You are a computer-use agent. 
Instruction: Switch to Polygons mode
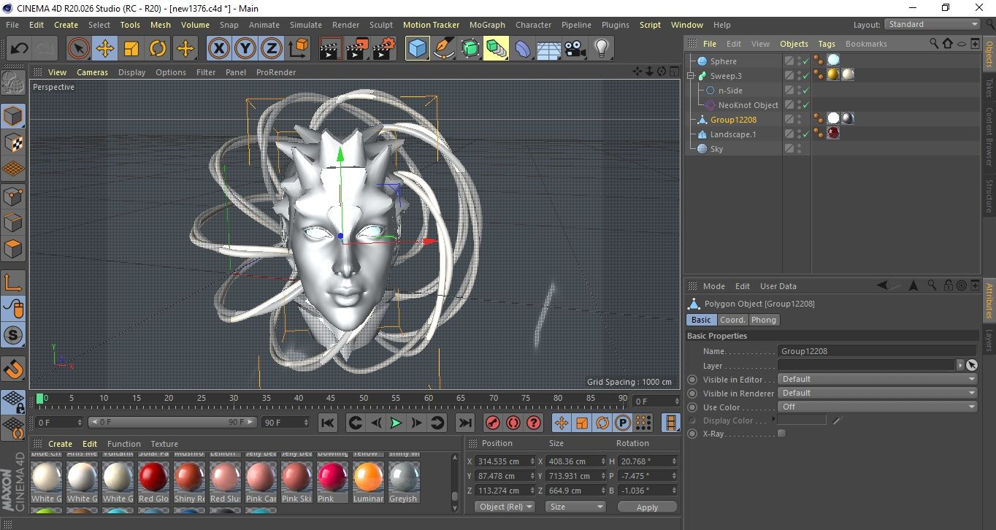click(13, 249)
